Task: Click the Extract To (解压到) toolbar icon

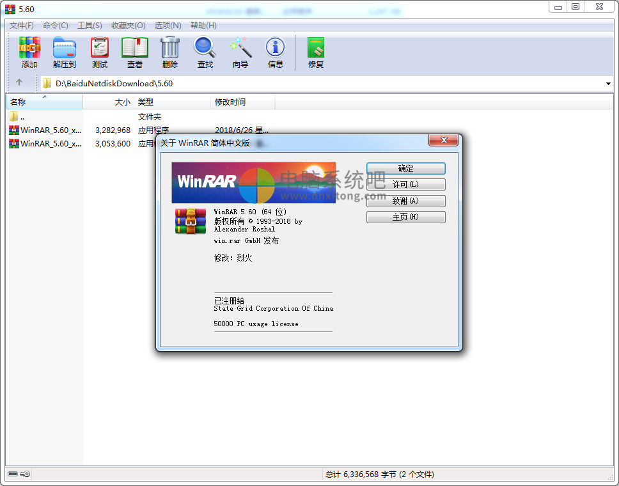Action: click(x=65, y=48)
